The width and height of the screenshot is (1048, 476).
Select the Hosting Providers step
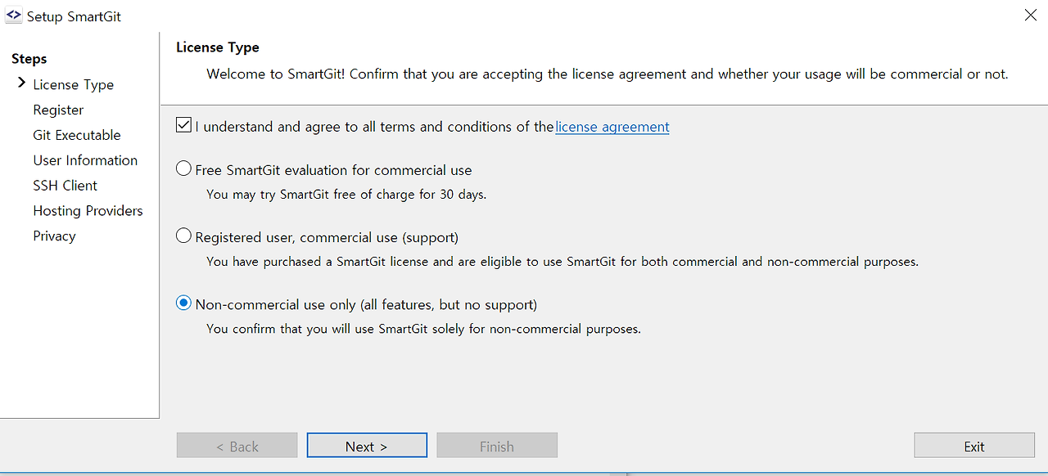pos(88,211)
